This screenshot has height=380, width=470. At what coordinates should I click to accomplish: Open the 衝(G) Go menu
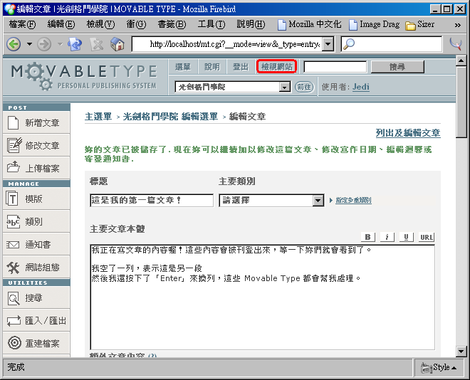[x=136, y=24]
